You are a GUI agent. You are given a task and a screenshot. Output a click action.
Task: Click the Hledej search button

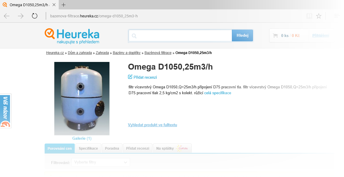pos(242,36)
